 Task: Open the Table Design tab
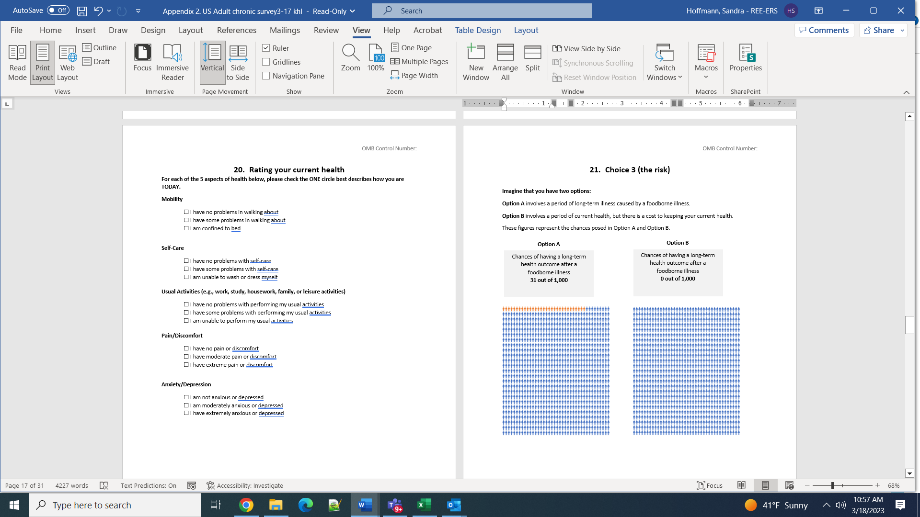click(477, 30)
